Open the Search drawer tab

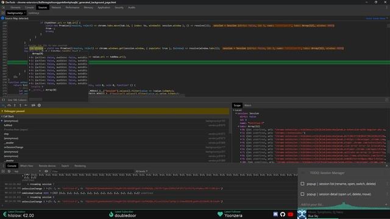[65, 166]
